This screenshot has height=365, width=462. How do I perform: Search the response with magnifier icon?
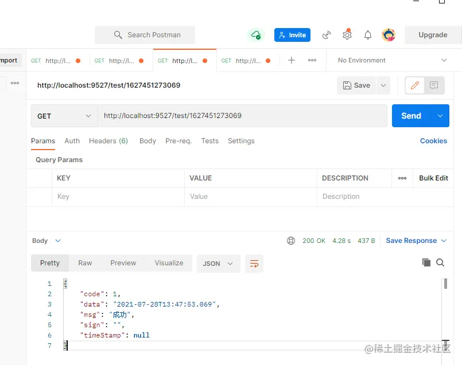coord(440,262)
